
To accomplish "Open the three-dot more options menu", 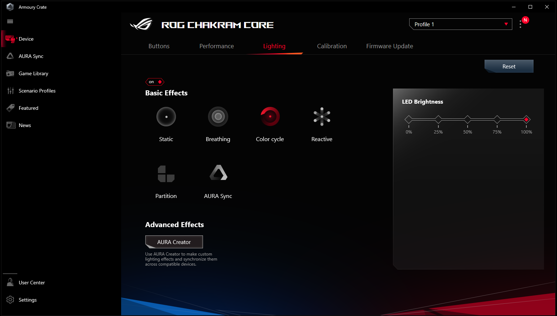I will point(520,24).
